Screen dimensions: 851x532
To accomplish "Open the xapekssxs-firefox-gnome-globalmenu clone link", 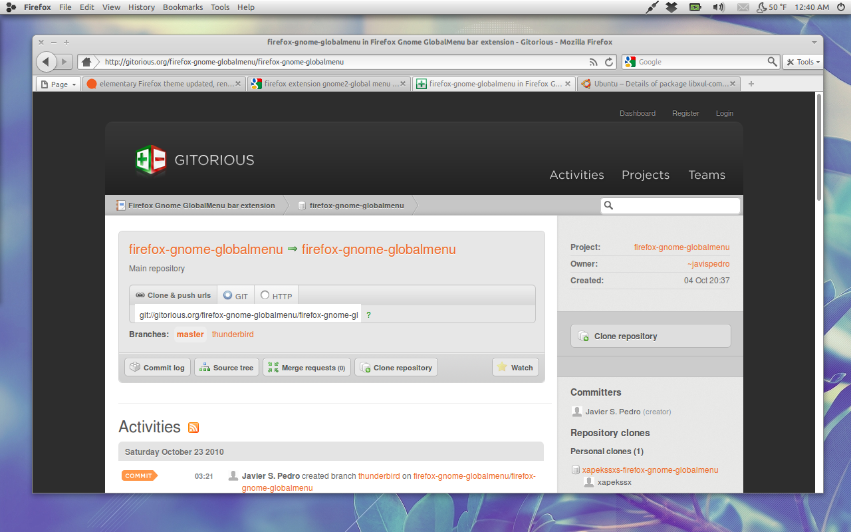I will 650,470.
